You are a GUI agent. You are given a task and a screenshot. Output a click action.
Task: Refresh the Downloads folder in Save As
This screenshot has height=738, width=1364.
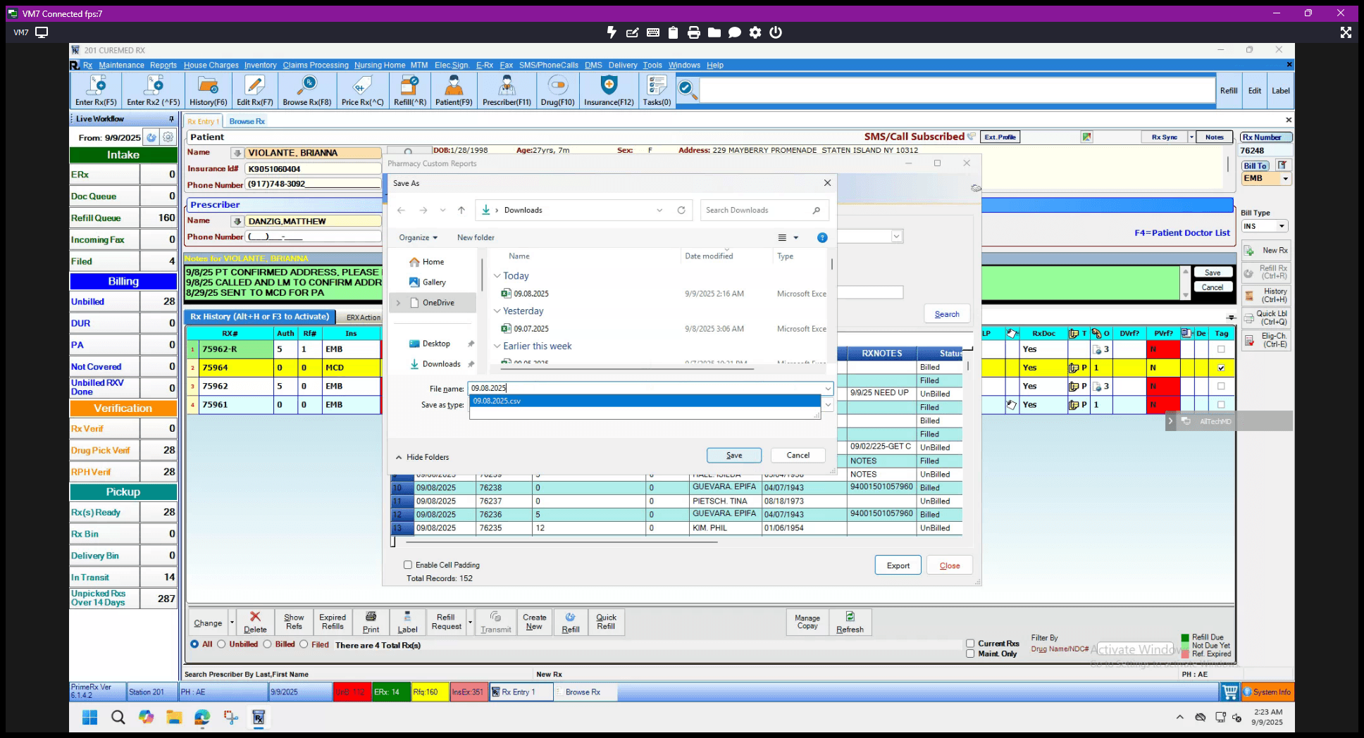click(681, 210)
